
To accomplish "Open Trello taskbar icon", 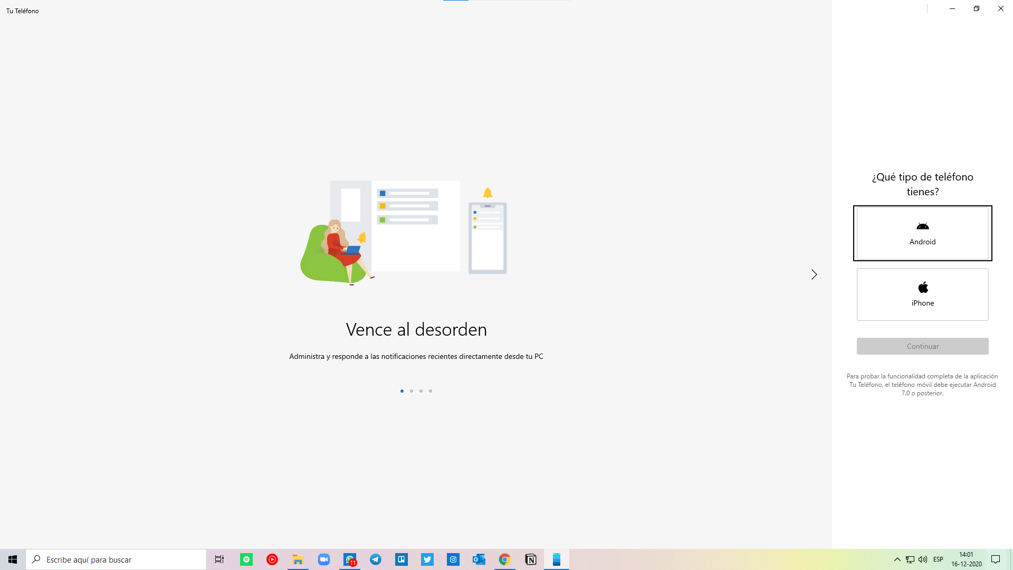I will click(x=402, y=559).
